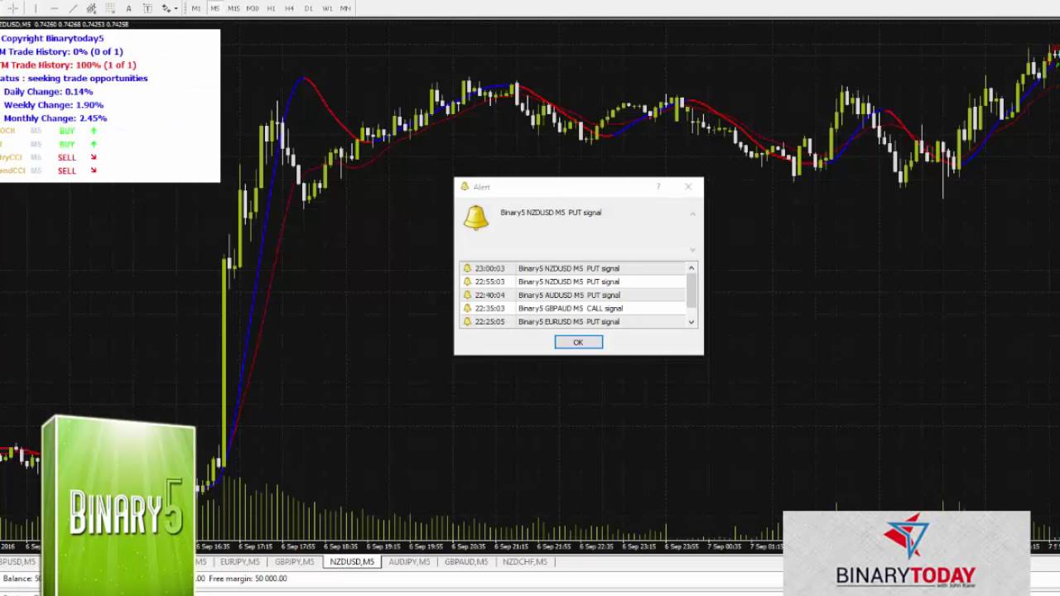Select the 22:40:04 AUDUSD PUT signal row
The width and height of the screenshot is (1060, 596).
tap(573, 295)
